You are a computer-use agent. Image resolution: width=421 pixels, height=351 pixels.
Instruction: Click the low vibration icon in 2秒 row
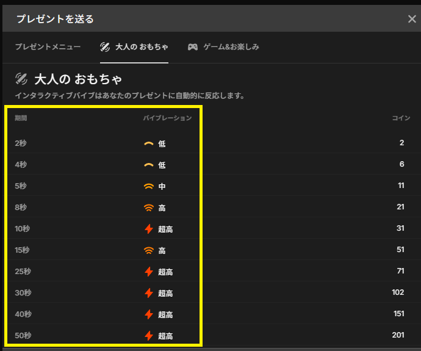(148, 144)
